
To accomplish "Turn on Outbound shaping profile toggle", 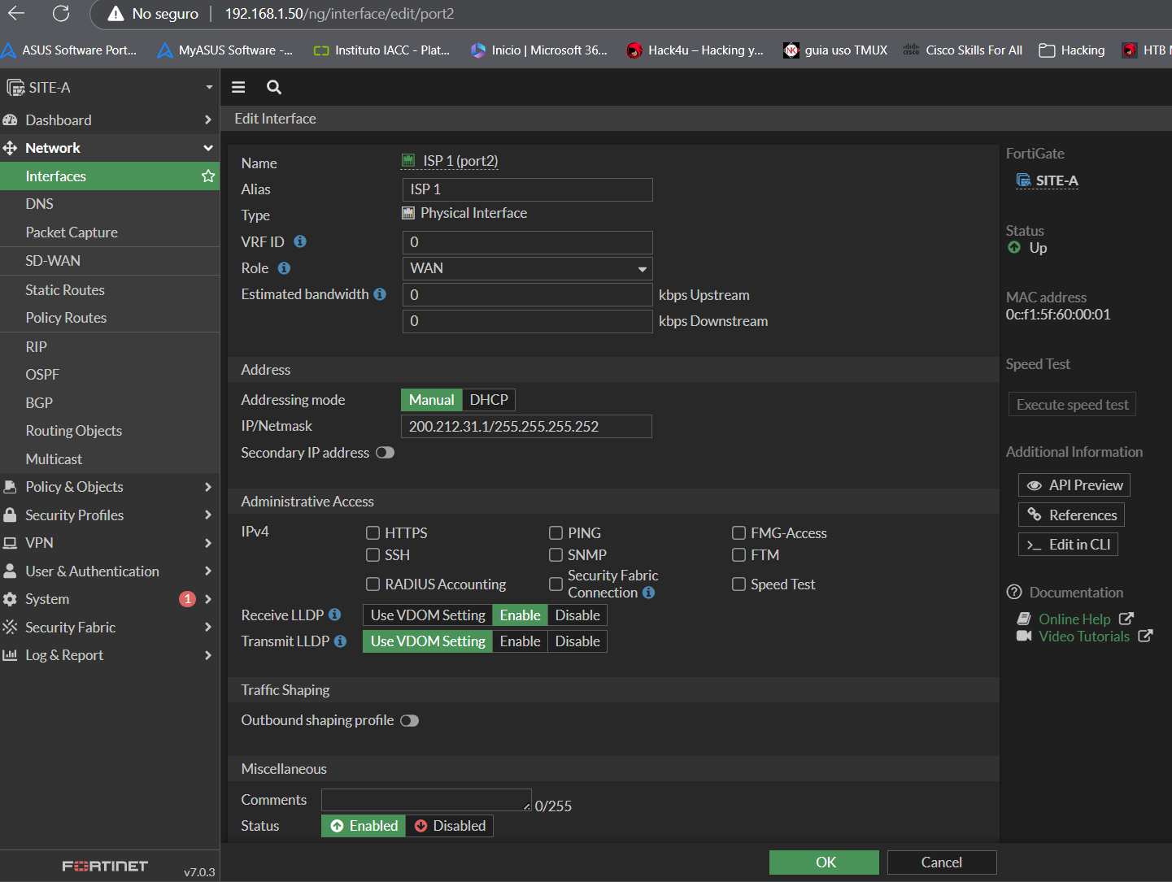I will (x=409, y=721).
